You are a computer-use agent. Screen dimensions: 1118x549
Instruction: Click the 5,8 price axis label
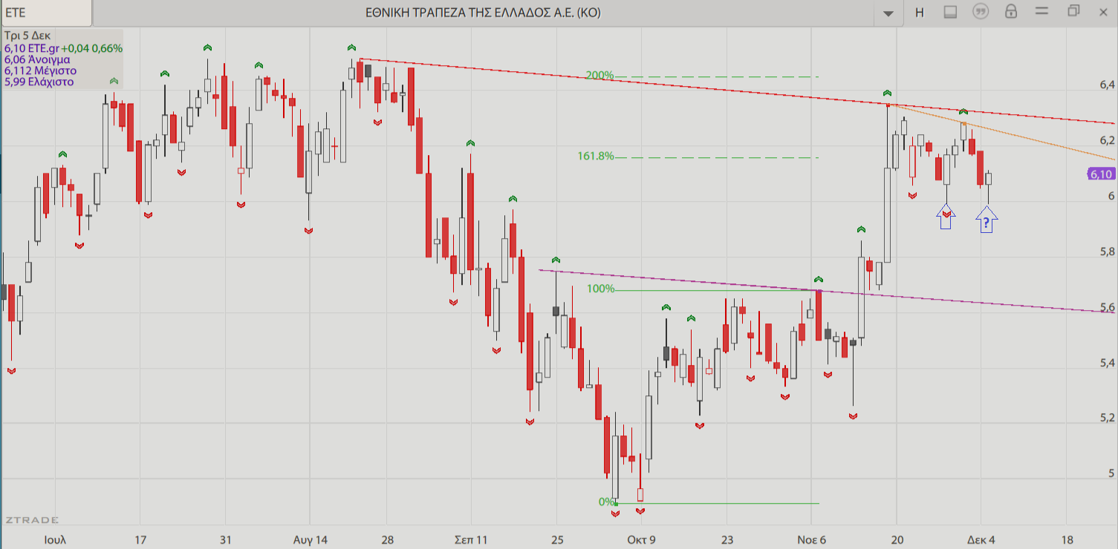[x=1107, y=252]
